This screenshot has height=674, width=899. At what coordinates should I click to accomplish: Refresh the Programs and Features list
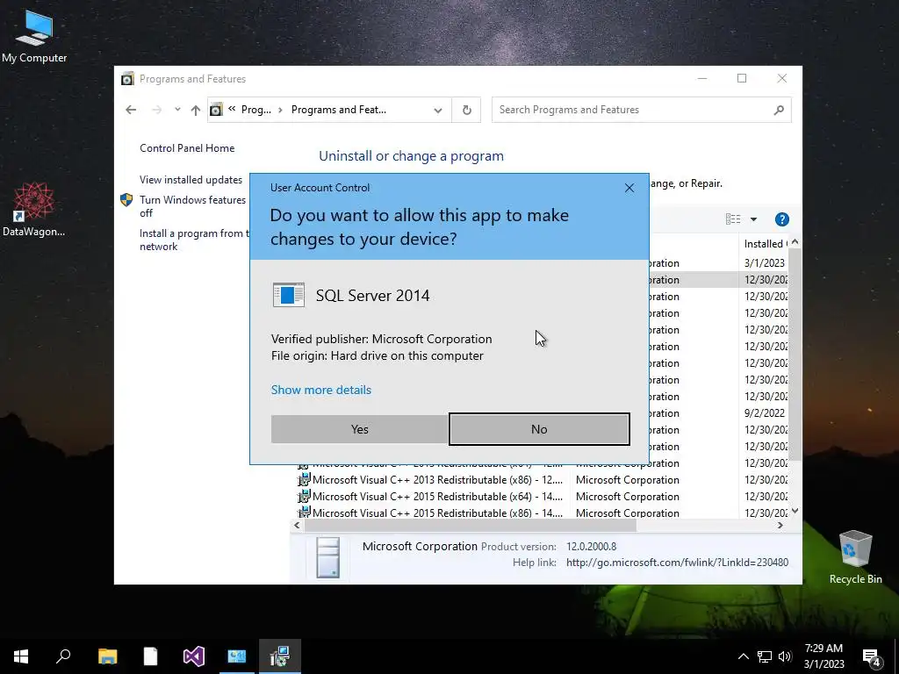click(467, 110)
